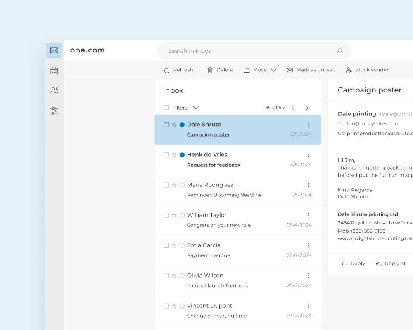The image size is (413, 330).
Task: Star the Henk de Vries email
Action: tap(174, 155)
